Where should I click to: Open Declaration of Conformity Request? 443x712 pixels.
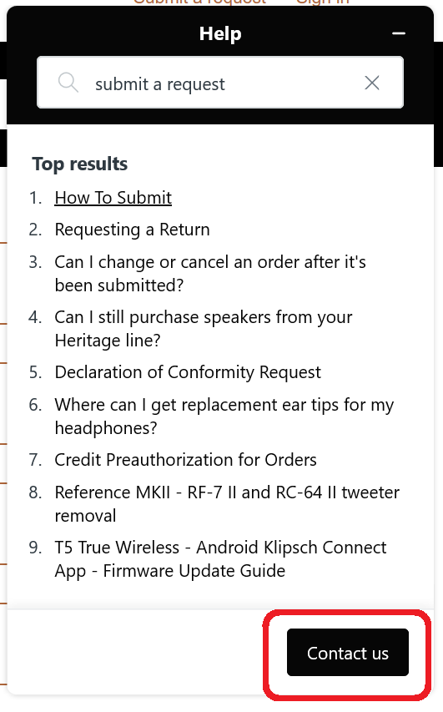188,372
